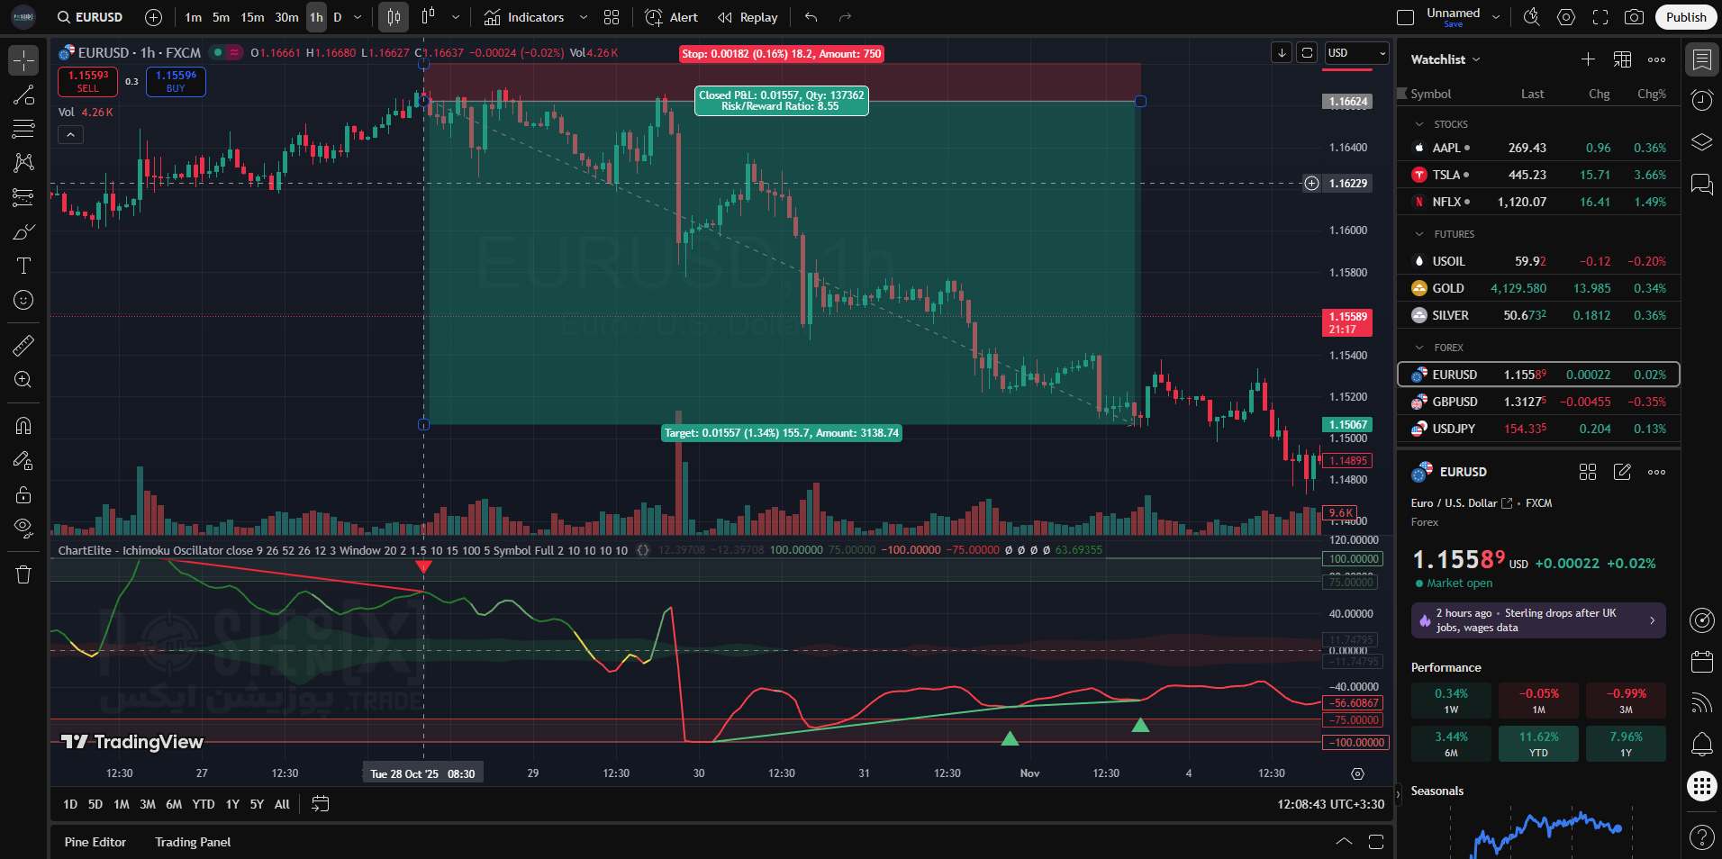Viewport: 1722px width, 859px height.
Task: Click the SELL price button
Action: pyautogui.click(x=88, y=81)
